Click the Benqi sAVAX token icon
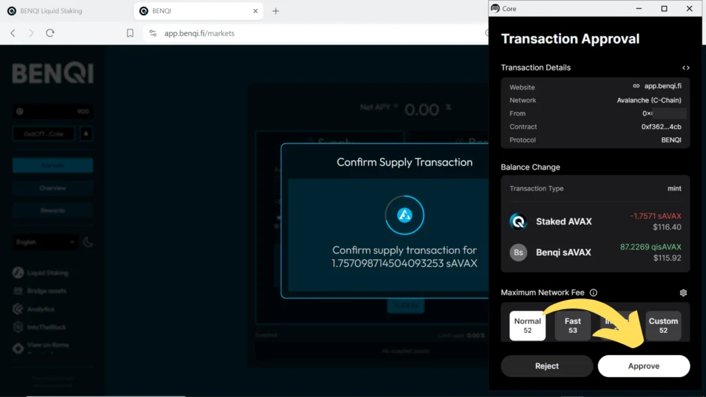 click(518, 252)
